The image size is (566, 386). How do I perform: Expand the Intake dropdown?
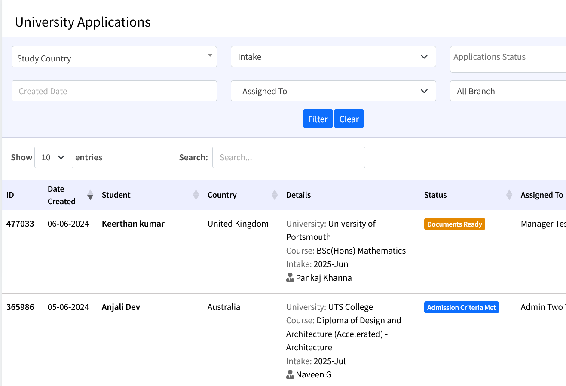(x=333, y=57)
